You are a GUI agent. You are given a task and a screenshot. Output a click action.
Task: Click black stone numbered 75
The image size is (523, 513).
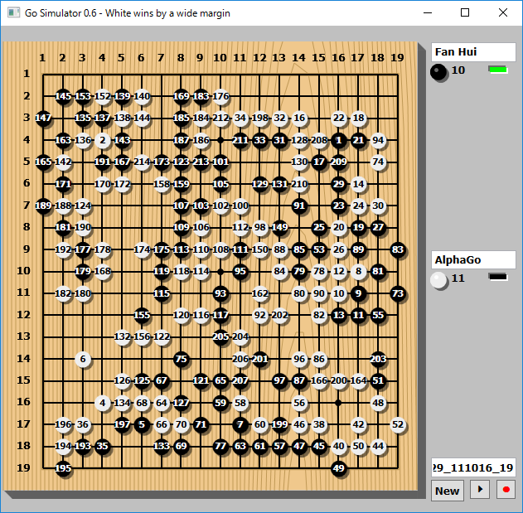pyautogui.click(x=182, y=359)
